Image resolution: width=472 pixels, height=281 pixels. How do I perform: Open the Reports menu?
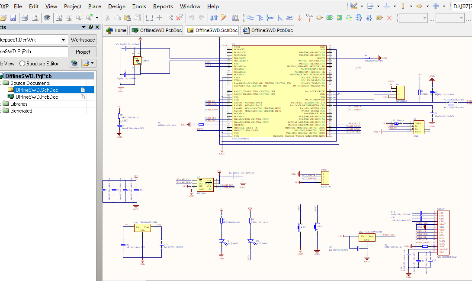click(x=163, y=6)
